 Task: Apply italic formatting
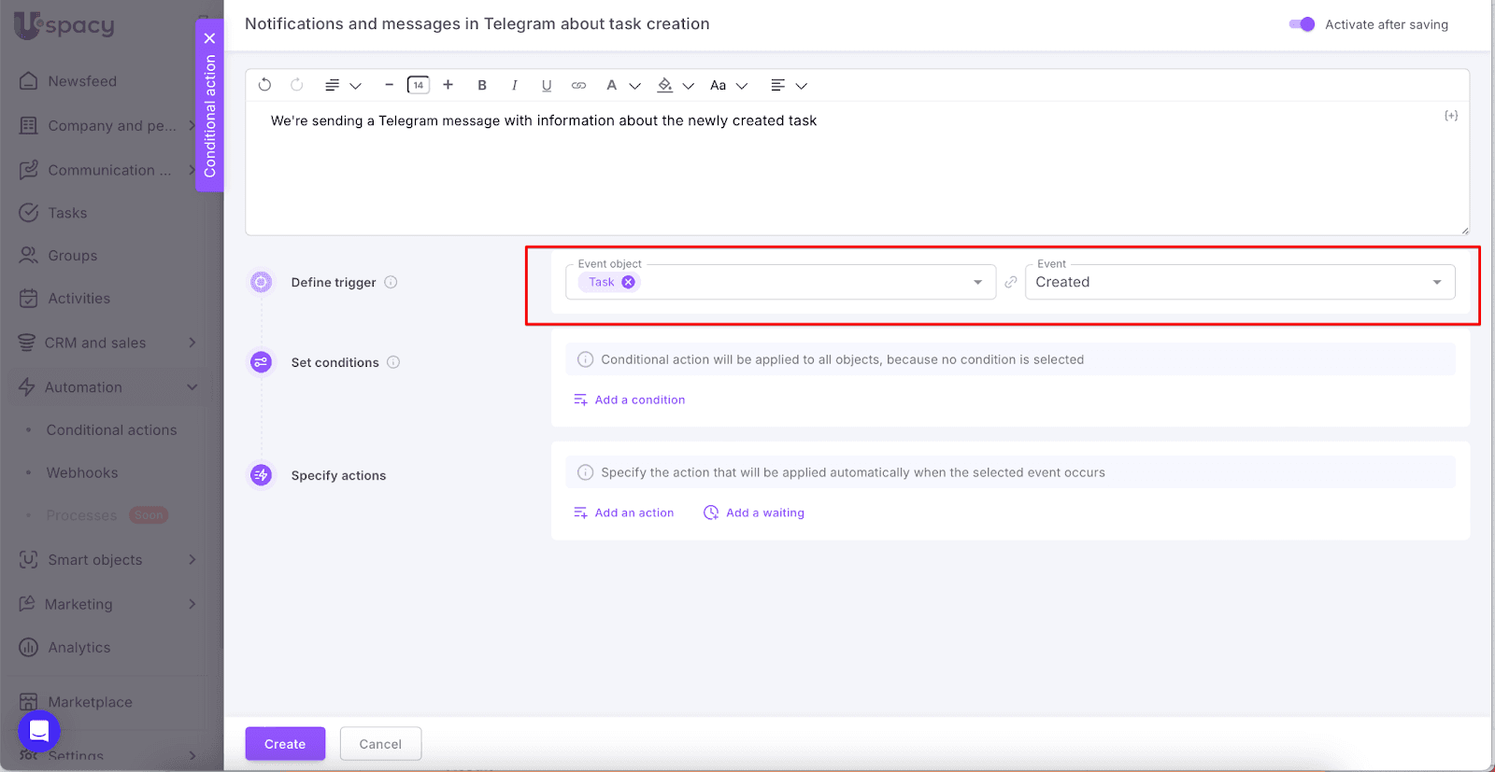(514, 85)
